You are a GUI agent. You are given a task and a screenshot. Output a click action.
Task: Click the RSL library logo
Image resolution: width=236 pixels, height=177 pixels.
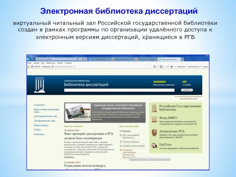(40, 85)
